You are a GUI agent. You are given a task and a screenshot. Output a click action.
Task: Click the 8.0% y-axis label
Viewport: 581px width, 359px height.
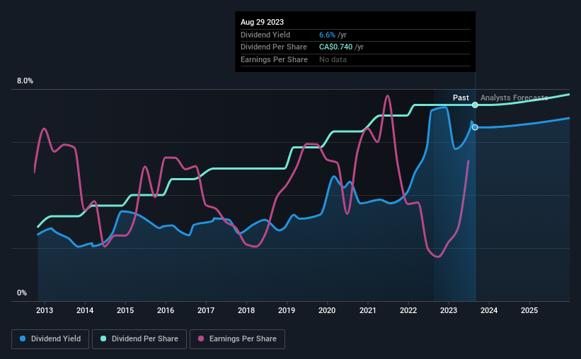pos(25,81)
